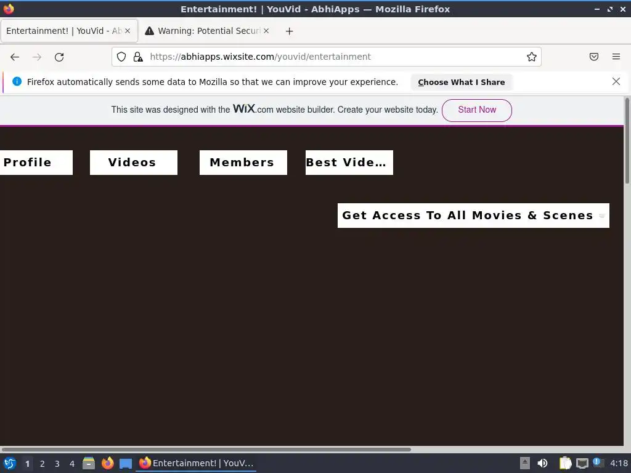Viewport: 631px width, 473px height.
Task: Click the Wix logo in banner
Action: [x=244, y=108]
